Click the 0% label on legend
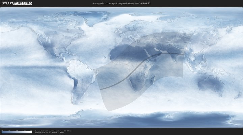Image resolution: width=243 pixels, height=135 pixels. pyautogui.click(x=2, y=130)
